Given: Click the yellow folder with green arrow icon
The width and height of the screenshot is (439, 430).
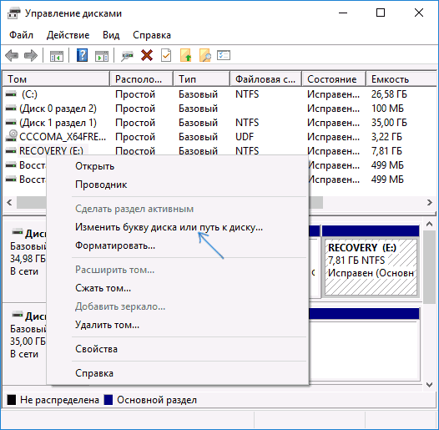Looking at the screenshot, I should [x=185, y=55].
